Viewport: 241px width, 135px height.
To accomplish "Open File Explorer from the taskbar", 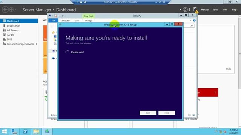I will 36,132.
